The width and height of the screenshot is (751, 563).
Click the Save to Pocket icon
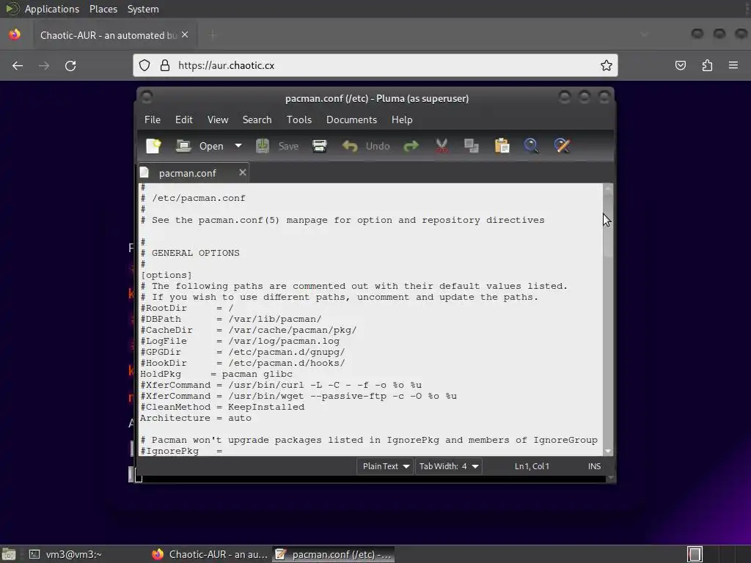pos(680,65)
